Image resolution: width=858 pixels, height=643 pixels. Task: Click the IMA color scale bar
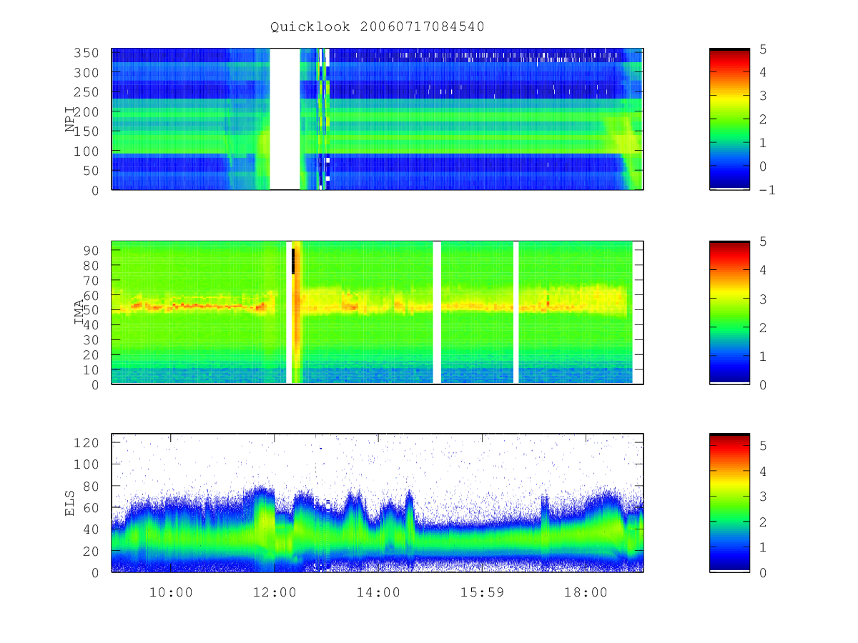pos(729,312)
